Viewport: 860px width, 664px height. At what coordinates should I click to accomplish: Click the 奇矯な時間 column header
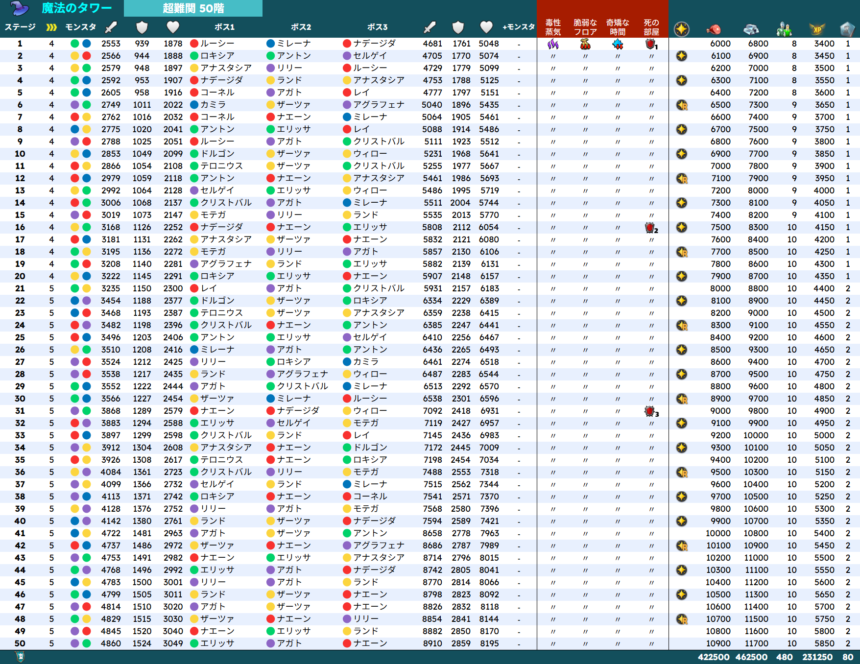click(618, 27)
